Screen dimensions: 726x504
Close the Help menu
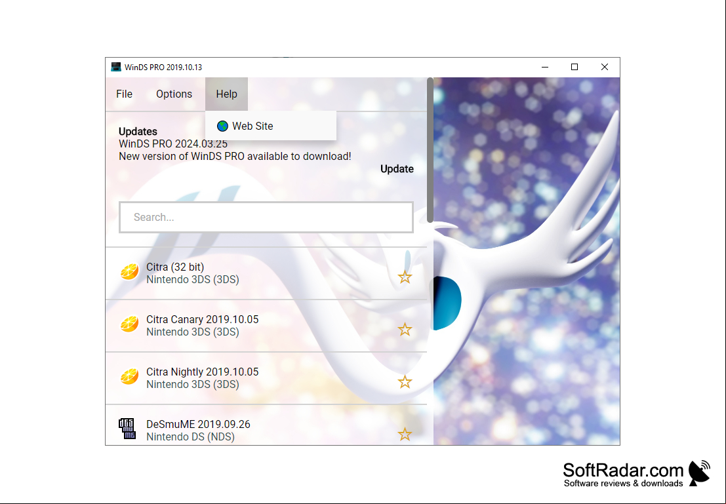(x=226, y=94)
